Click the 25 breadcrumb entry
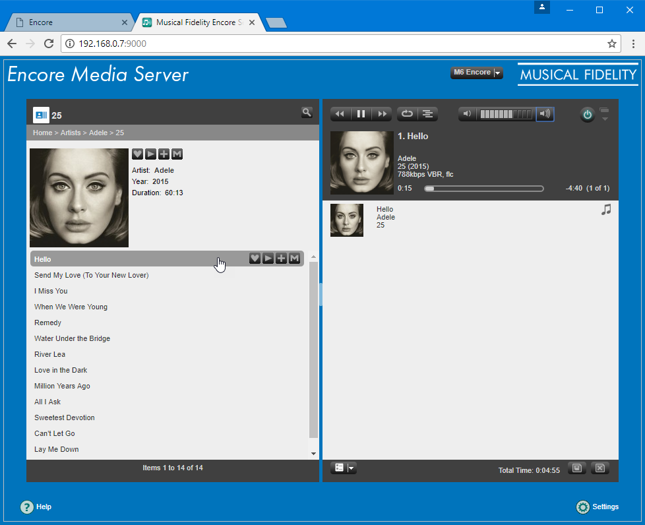The image size is (645, 525). coord(120,133)
